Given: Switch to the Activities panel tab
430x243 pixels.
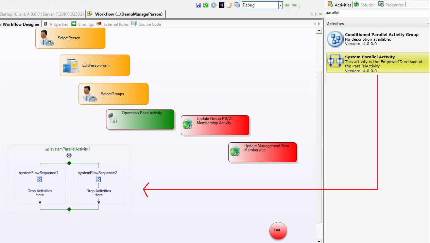Looking at the screenshot, I should coord(339,5).
